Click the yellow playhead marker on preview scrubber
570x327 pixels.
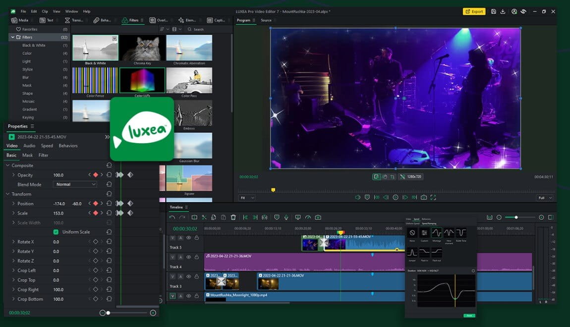[273, 190]
